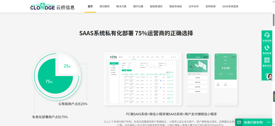275x126 pixels.
Task: Click the envelope icon in message bar
Action: click(239, 122)
